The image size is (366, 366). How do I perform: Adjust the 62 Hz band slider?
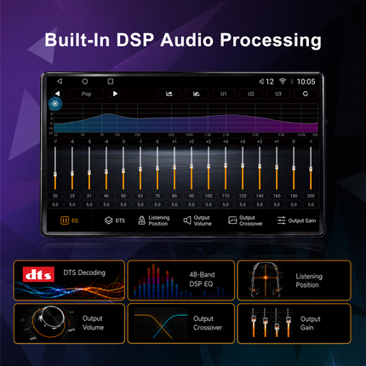[x=140, y=168]
